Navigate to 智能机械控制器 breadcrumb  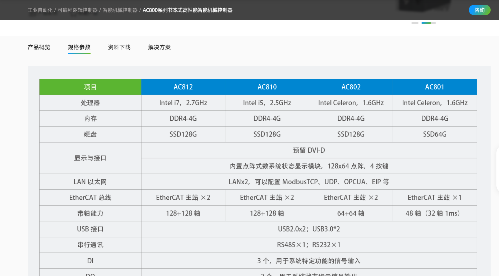click(120, 10)
